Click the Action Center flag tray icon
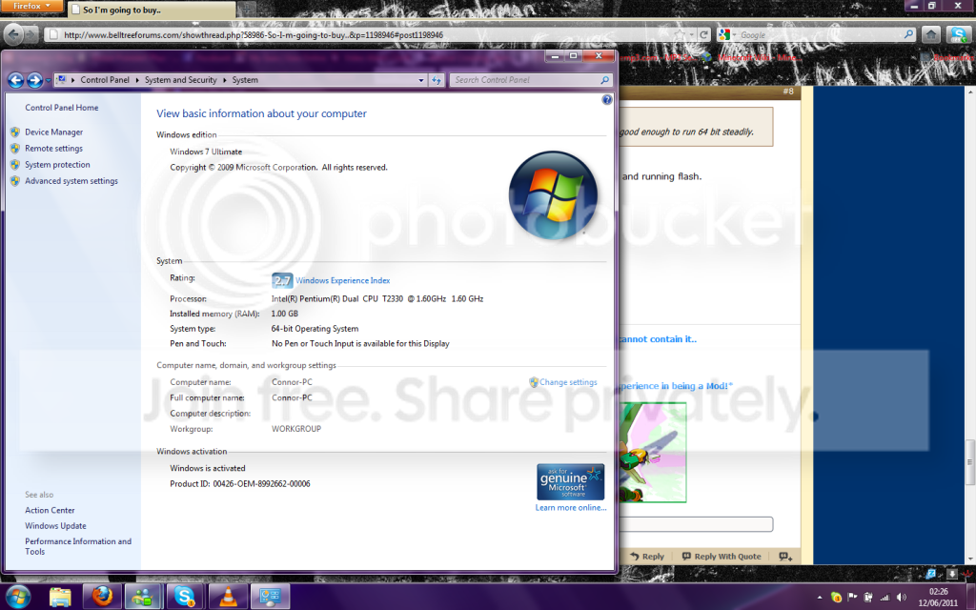This screenshot has width=976, height=610. click(x=852, y=598)
